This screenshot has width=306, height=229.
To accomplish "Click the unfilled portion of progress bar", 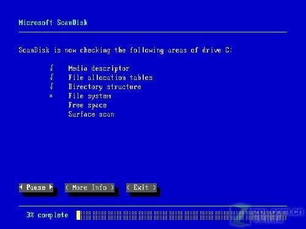I will (184, 216).
